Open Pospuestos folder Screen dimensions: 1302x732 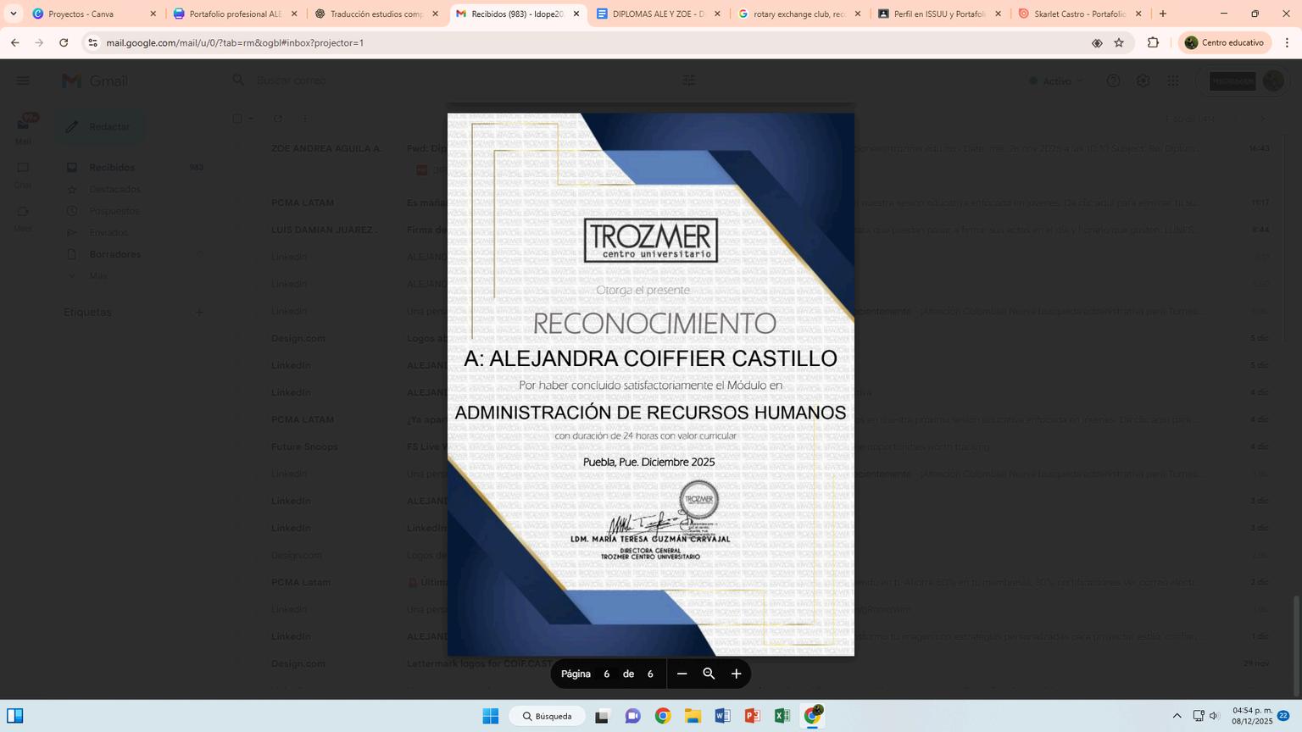[135, 211]
